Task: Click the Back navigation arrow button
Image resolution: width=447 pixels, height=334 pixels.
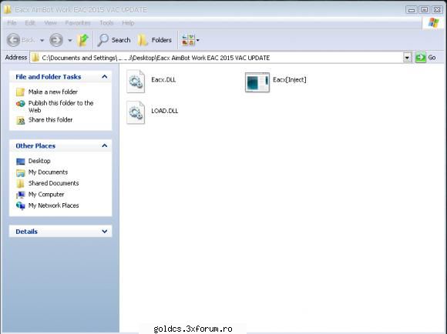Action: (x=13, y=40)
